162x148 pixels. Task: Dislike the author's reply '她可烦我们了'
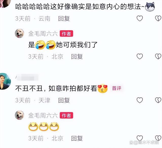[158, 56]
